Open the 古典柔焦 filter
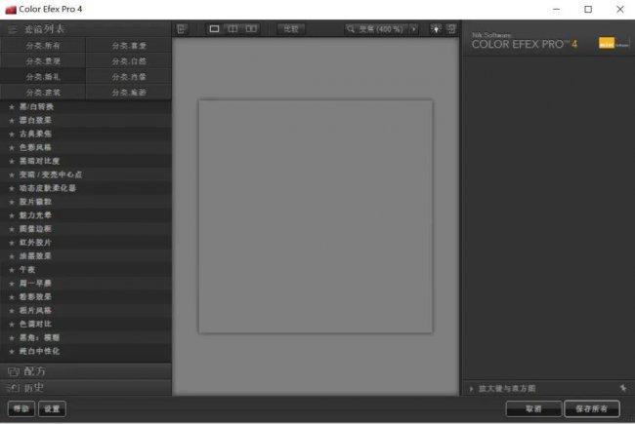The width and height of the screenshot is (635, 424). click(x=35, y=134)
